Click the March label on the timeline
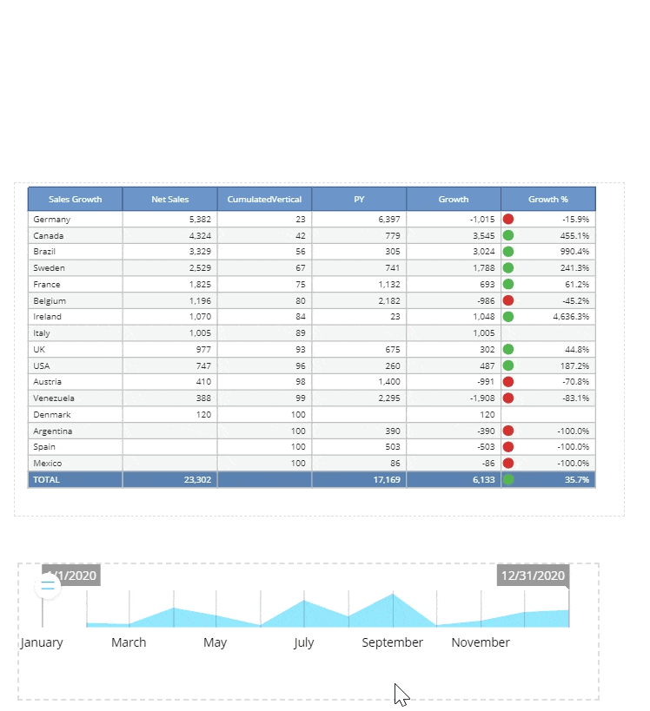Image resolution: width=650 pixels, height=711 pixels. 129,642
